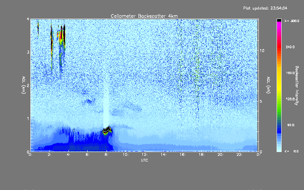Select the '18:' UTC tick label
The height and width of the screenshot is (190, 304).
[x=201, y=155]
